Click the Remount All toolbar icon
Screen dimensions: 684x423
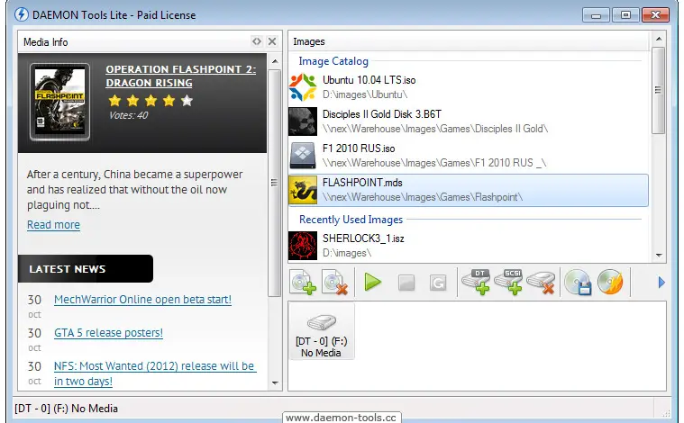[x=438, y=283]
